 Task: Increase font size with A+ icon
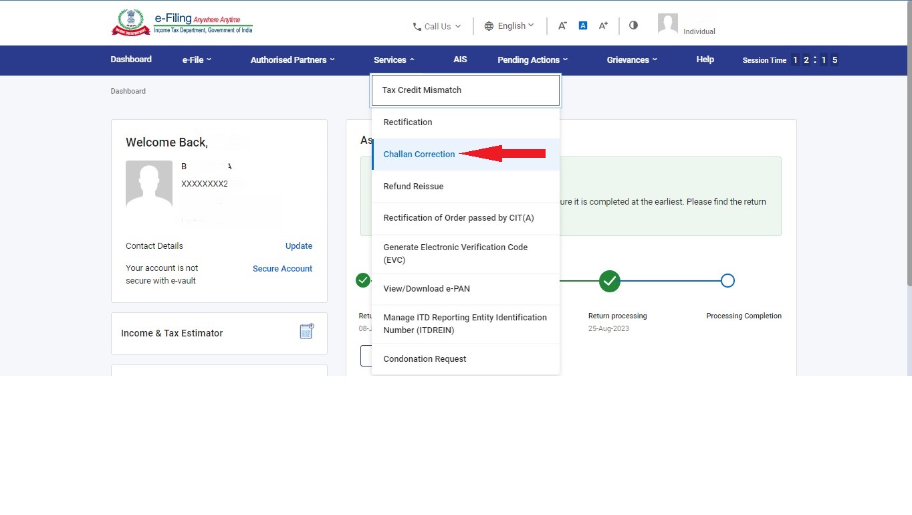coord(603,25)
